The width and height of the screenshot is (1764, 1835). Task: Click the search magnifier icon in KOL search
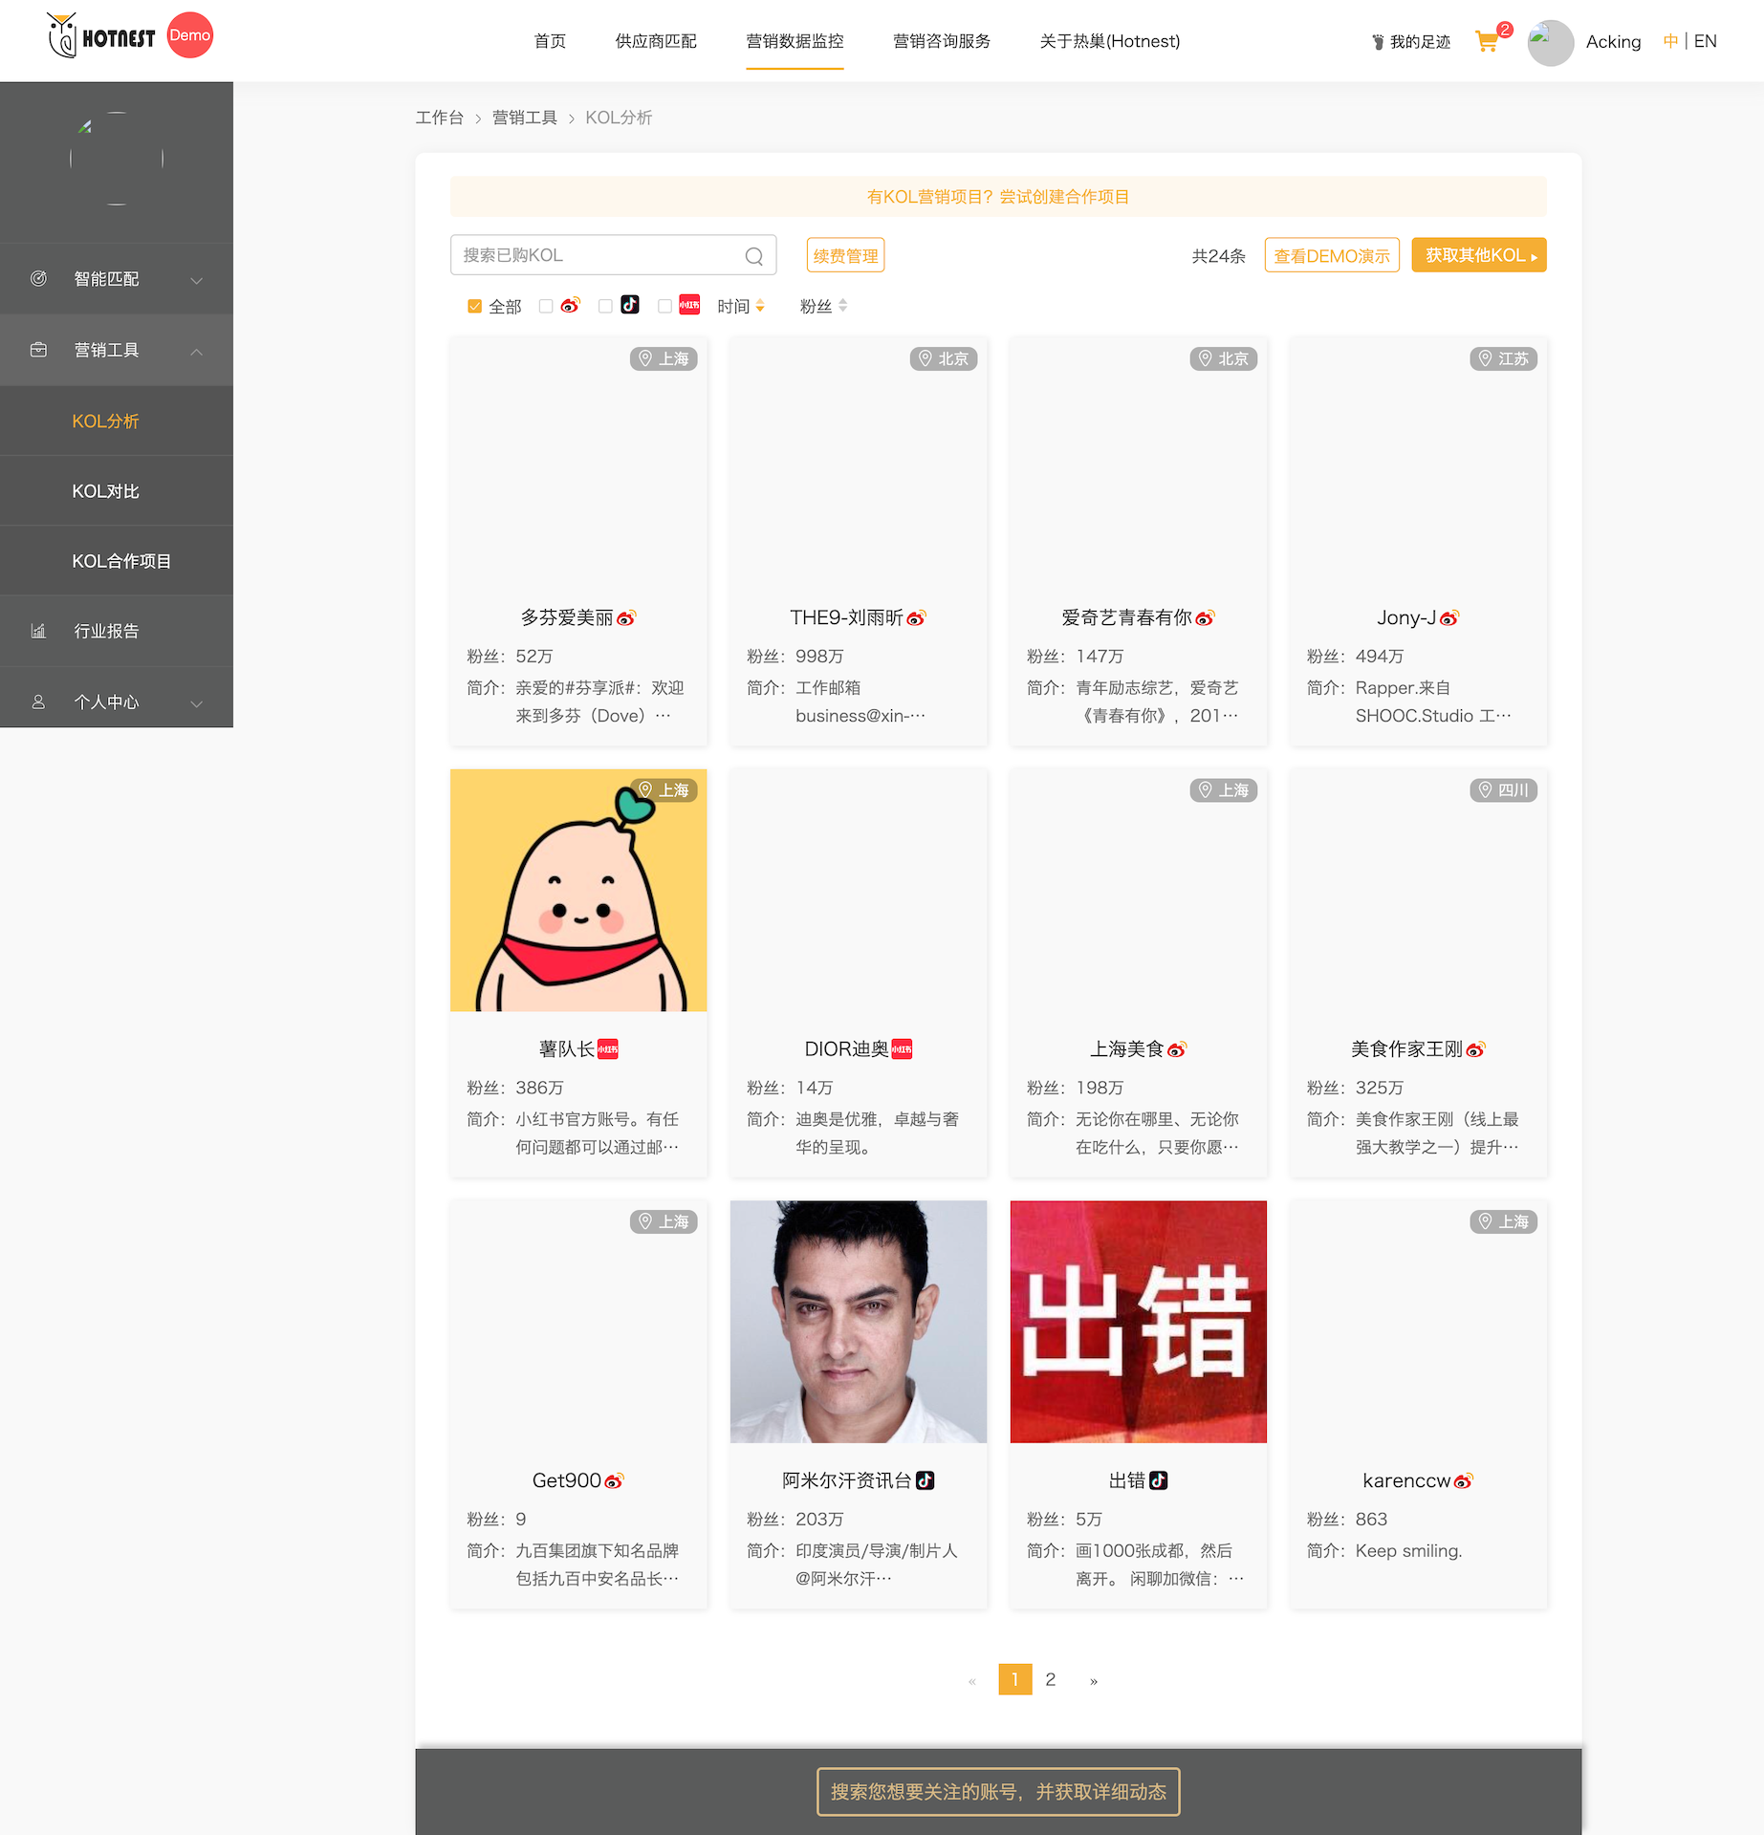click(753, 256)
